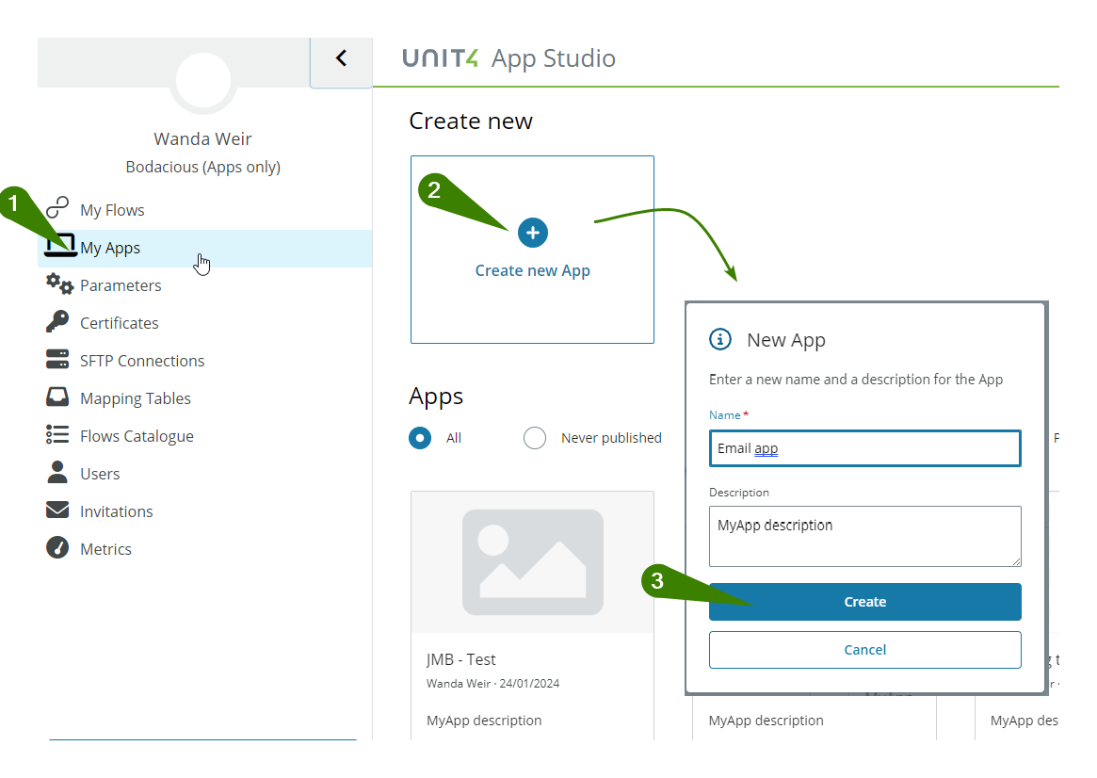Image resolution: width=1097 pixels, height=778 pixels.
Task: Click the Metrics gauge icon
Action: click(58, 548)
